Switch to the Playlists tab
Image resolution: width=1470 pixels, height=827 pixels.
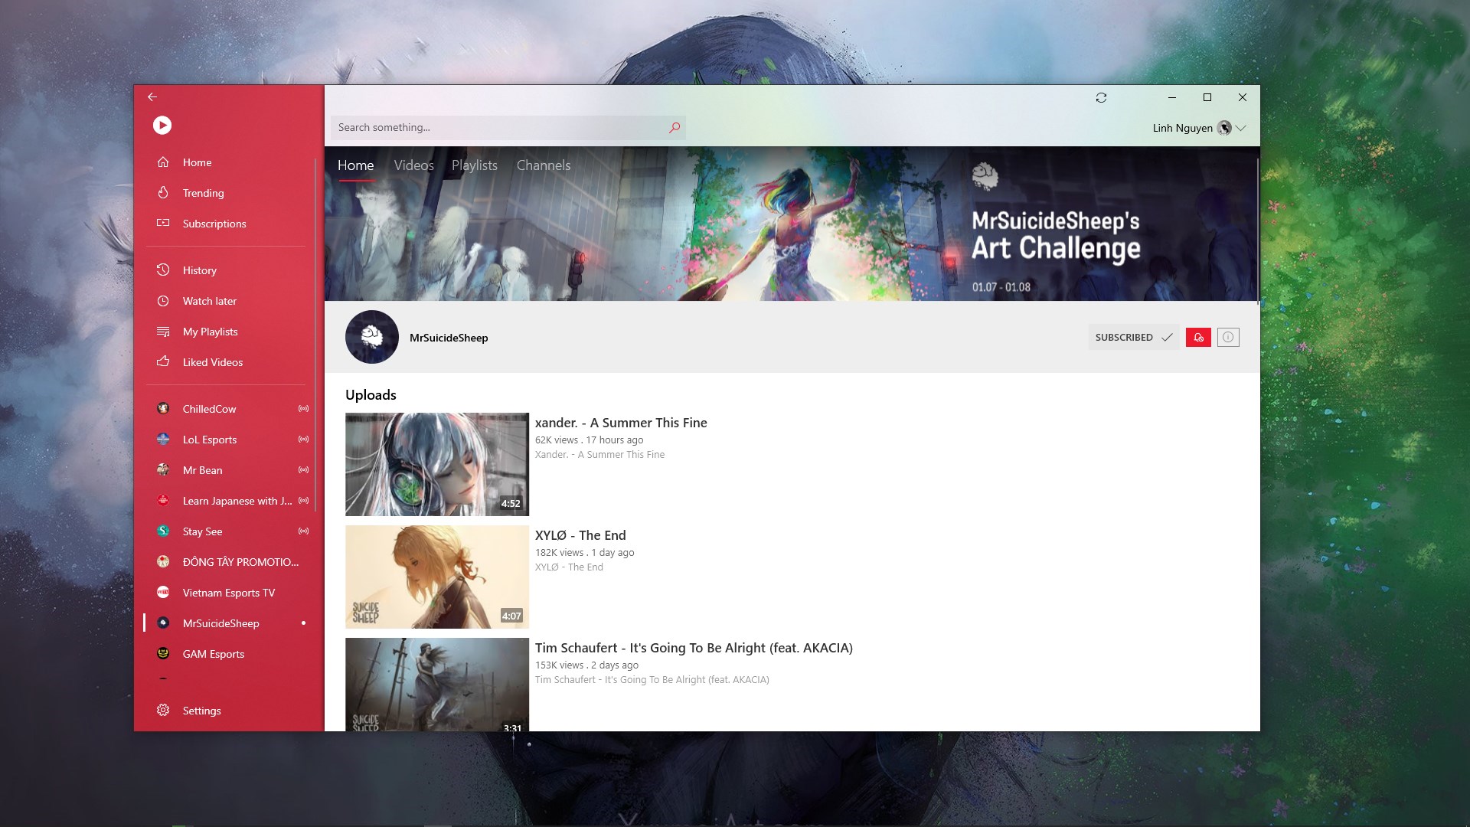474,165
